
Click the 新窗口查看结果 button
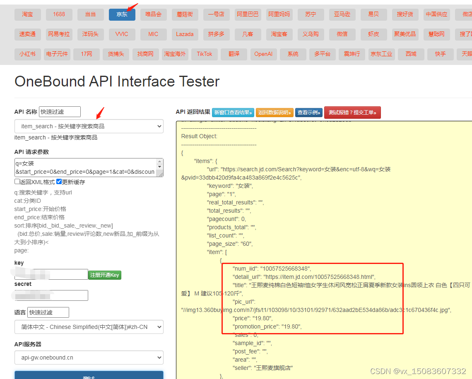pyautogui.click(x=233, y=113)
